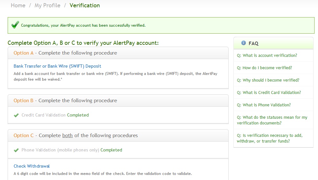Click the Option A section header

(118, 53)
